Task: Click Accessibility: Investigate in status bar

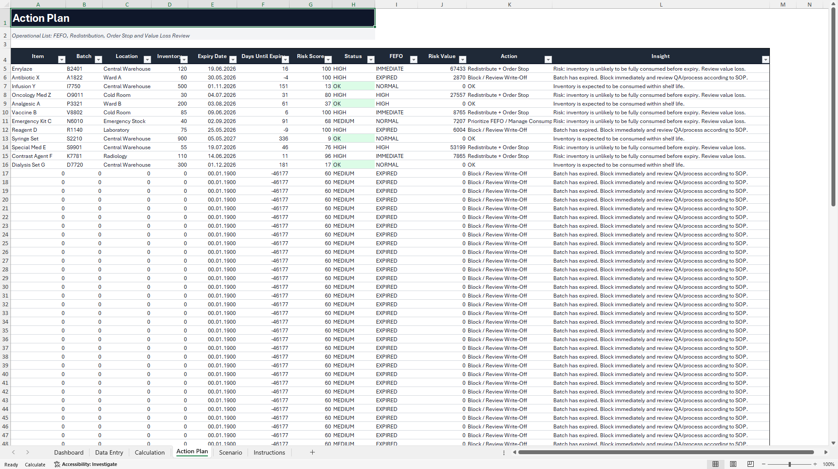Action: pos(86,464)
